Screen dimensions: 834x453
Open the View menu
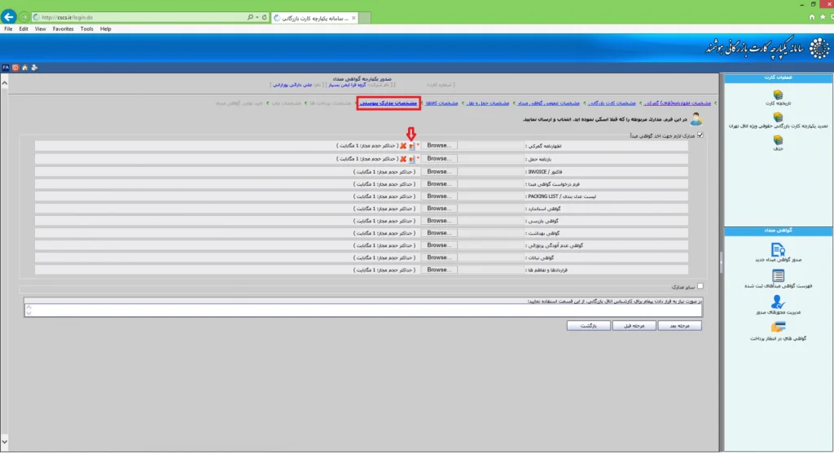(x=41, y=29)
